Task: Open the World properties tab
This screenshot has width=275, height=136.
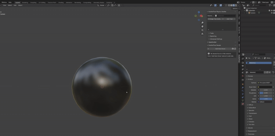Action: (243, 76)
